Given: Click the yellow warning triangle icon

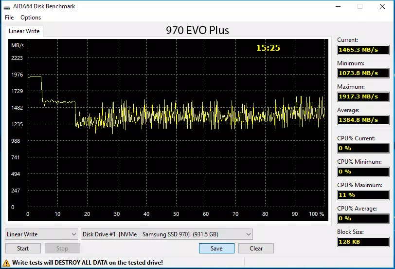Looking at the screenshot, I should [x=6, y=263].
